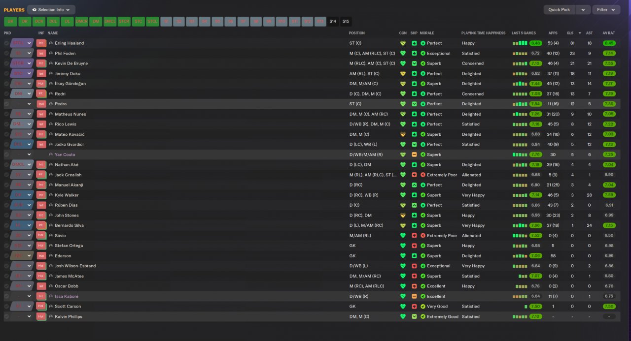Toggle the pick circle for Jack Grealish
Screen dimensions: 631x341
coord(6,175)
